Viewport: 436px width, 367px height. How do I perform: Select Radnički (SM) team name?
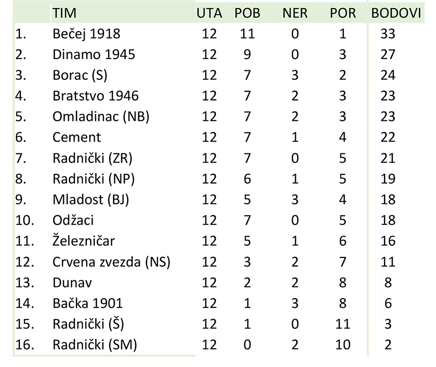(x=94, y=345)
